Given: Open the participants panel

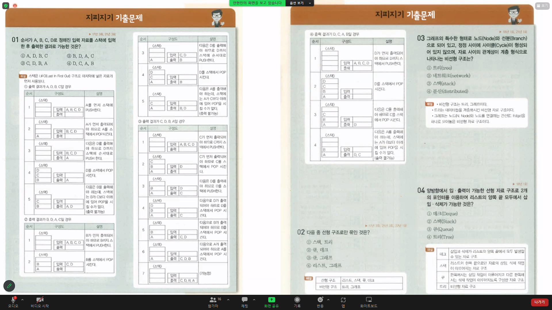Looking at the screenshot, I should click(x=213, y=300).
